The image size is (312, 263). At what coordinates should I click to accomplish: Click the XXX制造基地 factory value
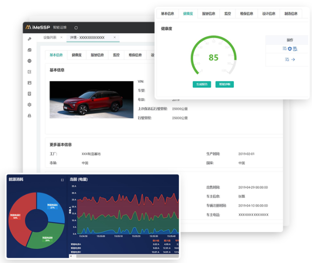point(91,154)
